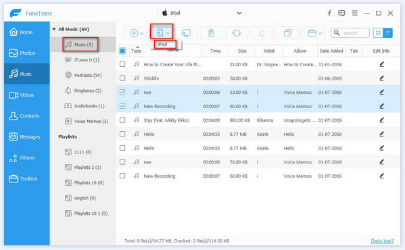Click the export to PC icon
Viewport: 405px width, 250px height.
[186, 33]
